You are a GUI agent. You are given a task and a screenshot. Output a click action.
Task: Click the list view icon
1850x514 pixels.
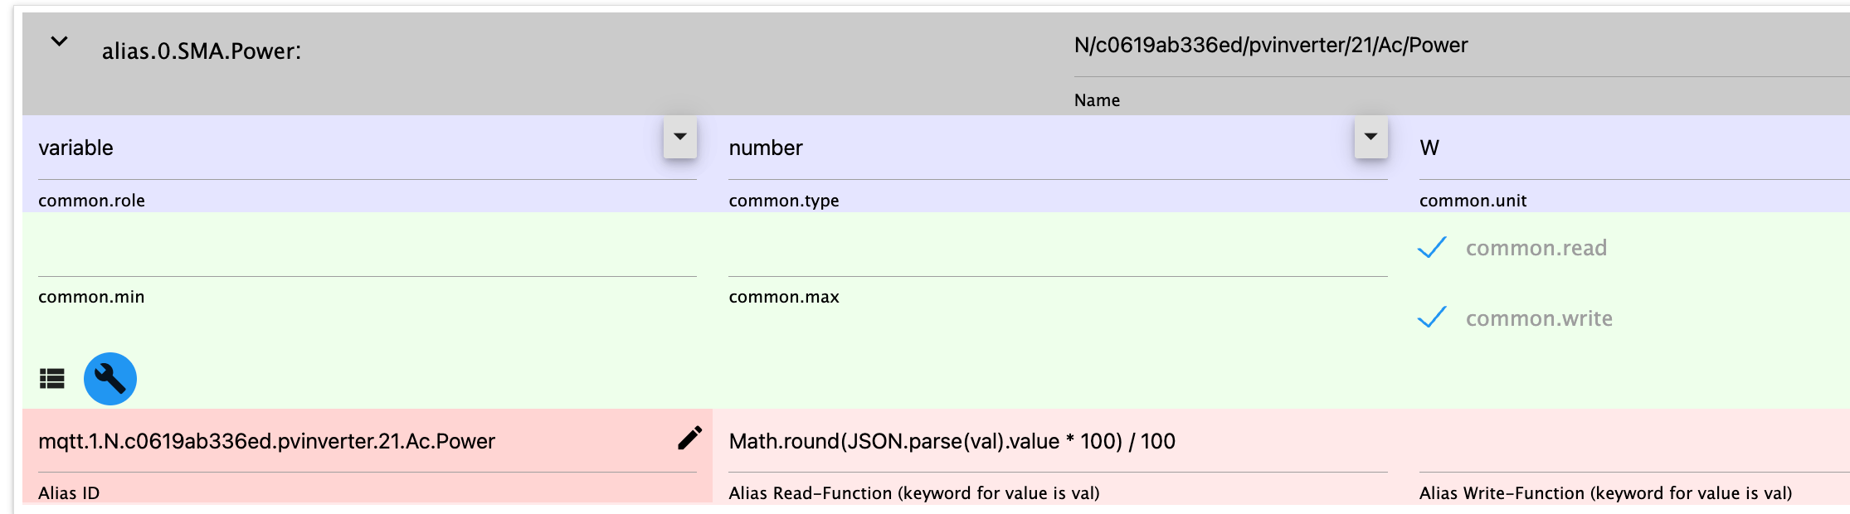click(52, 379)
